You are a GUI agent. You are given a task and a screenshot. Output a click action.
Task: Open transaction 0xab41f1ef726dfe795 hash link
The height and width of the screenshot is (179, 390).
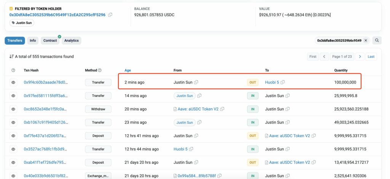tap(45, 162)
